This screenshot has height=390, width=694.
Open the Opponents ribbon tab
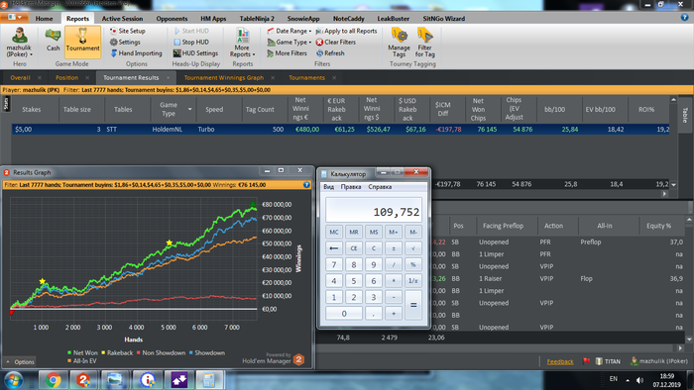tap(172, 19)
